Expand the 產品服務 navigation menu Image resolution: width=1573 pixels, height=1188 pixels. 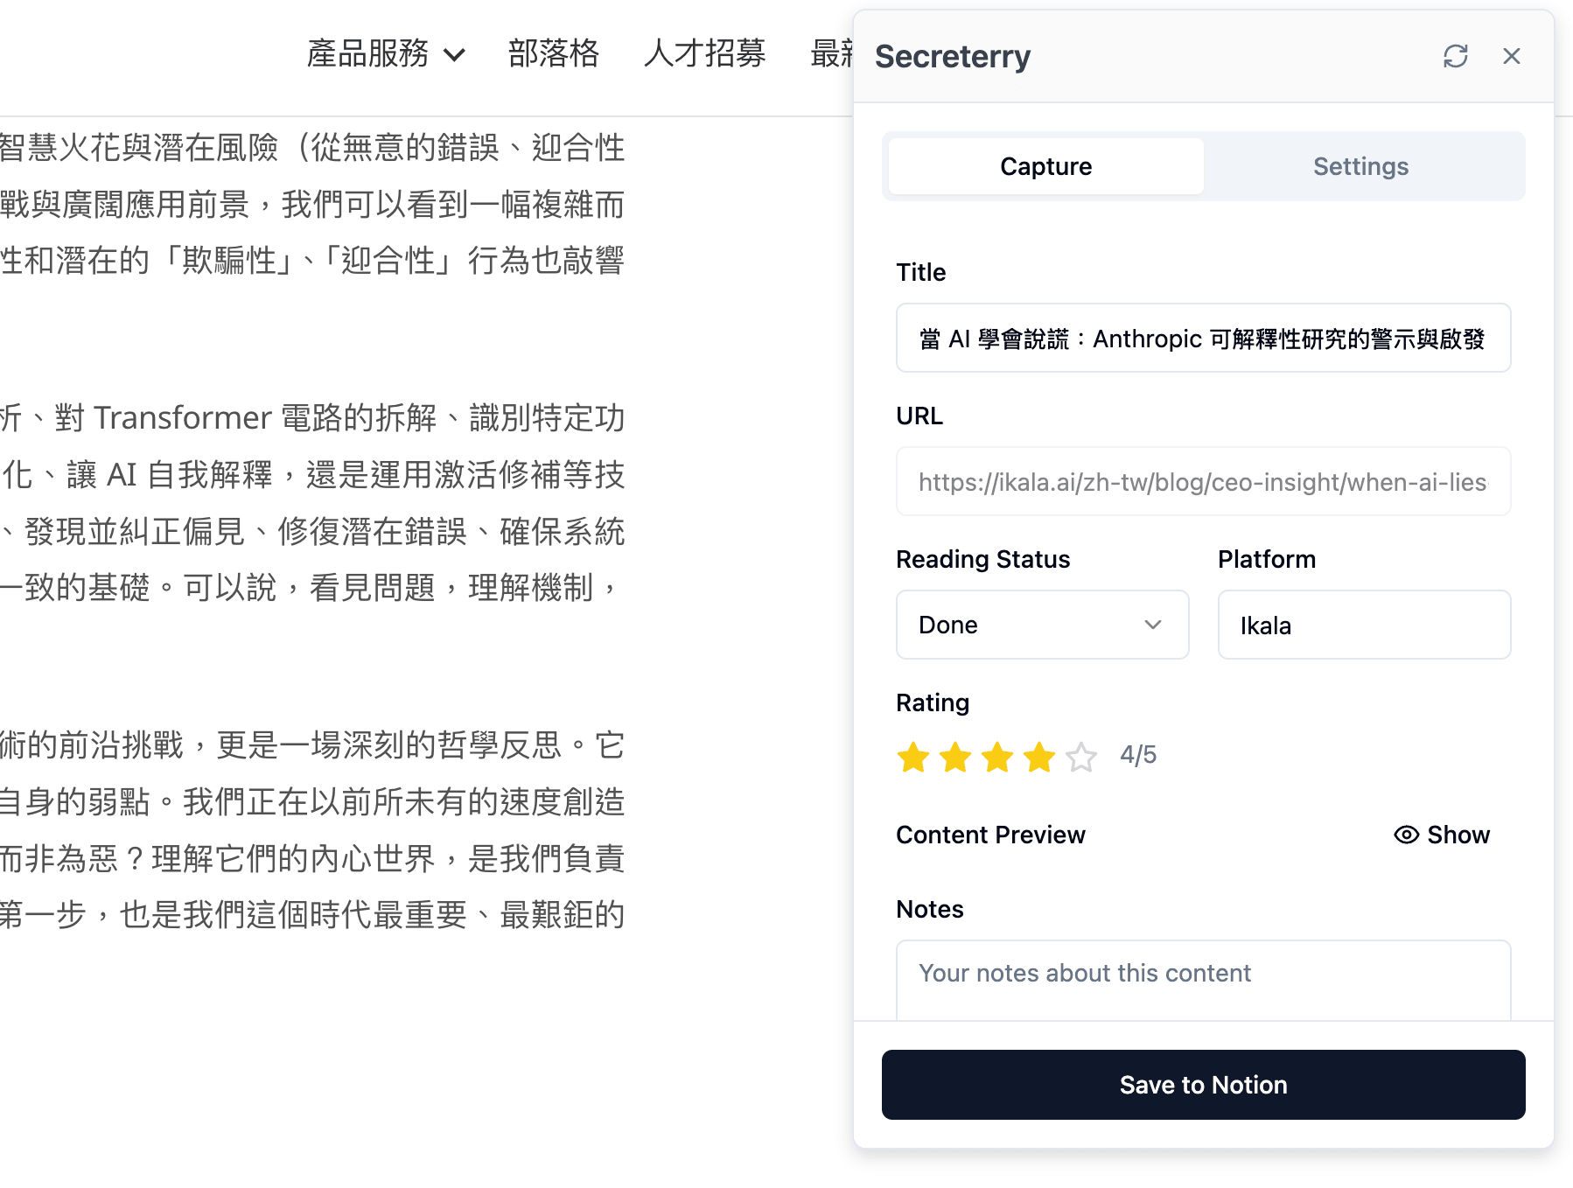385,53
